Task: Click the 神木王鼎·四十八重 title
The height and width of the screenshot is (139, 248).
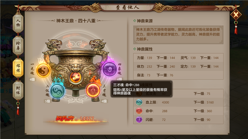Action: (76, 21)
